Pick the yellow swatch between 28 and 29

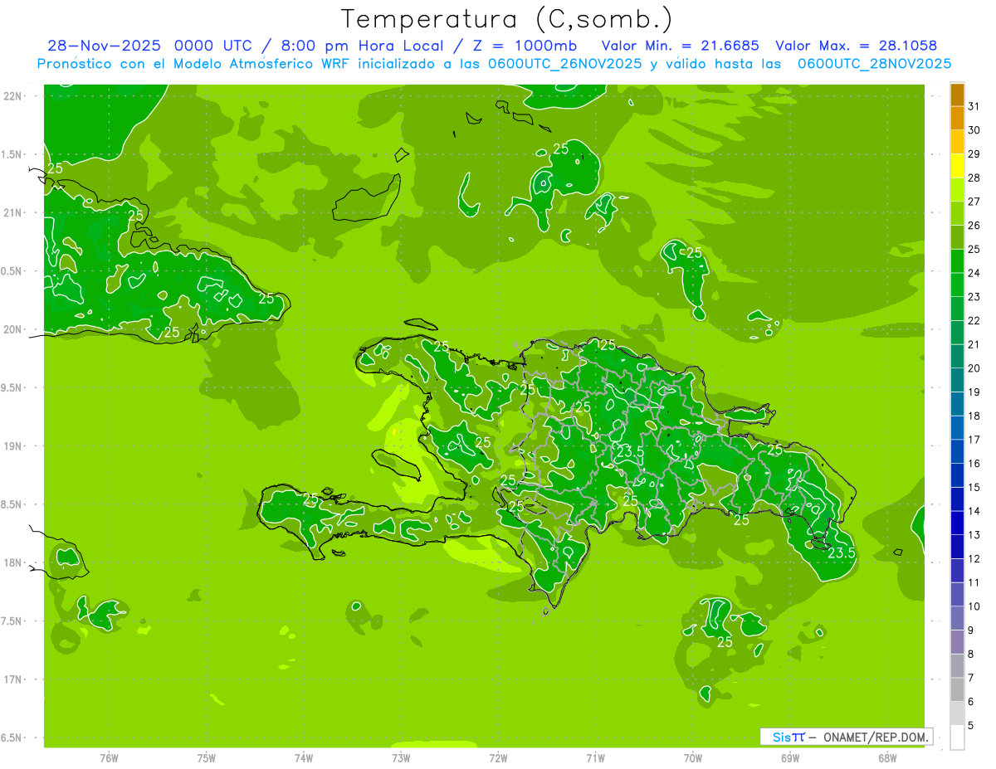point(957,166)
